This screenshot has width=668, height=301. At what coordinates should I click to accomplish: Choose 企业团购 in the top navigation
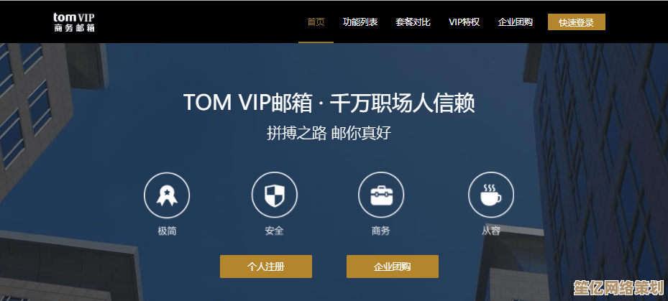[516, 22]
